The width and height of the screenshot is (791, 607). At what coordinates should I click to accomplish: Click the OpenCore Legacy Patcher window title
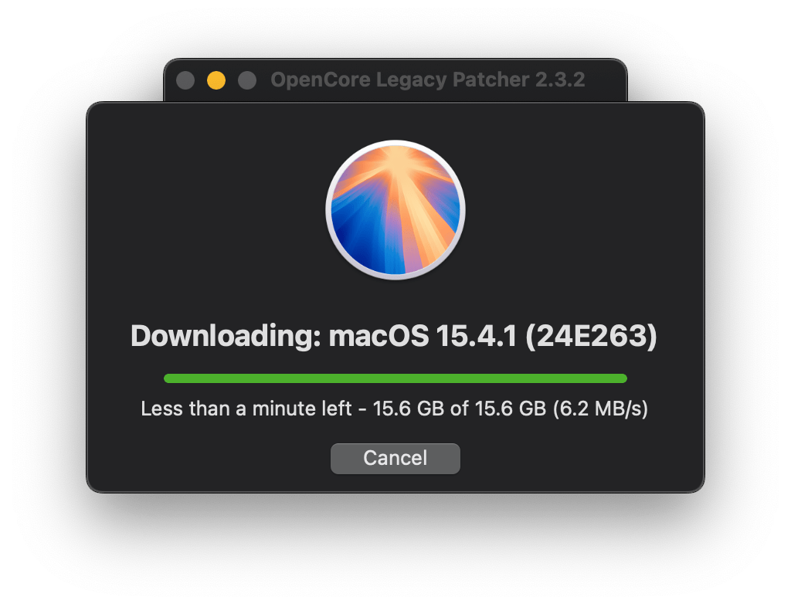(x=426, y=80)
